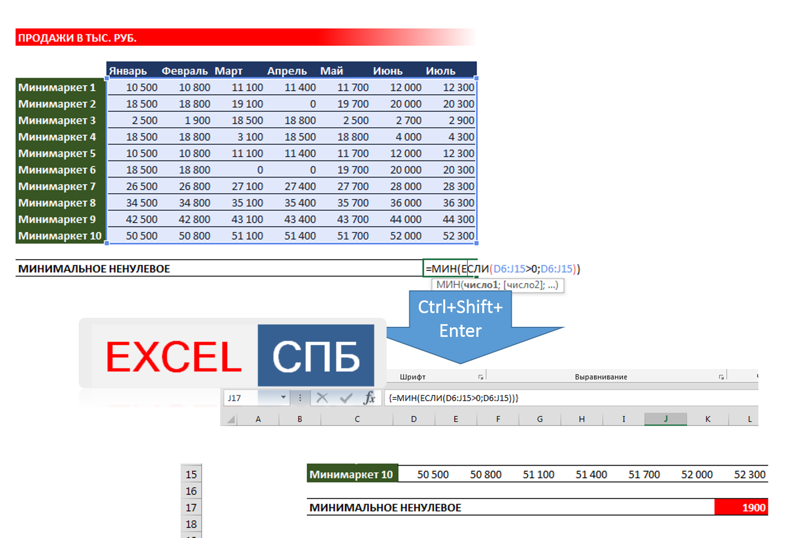The width and height of the screenshot is (798, 538).
Task: Click the Enter checkmark in formula bar
Action: [346, 398]
